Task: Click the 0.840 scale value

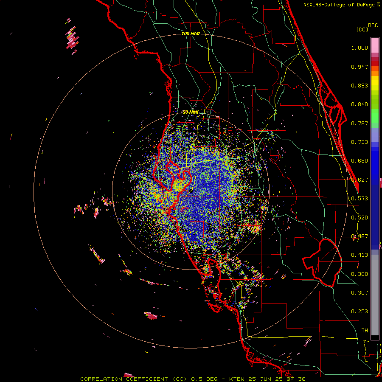Action: 360,104
